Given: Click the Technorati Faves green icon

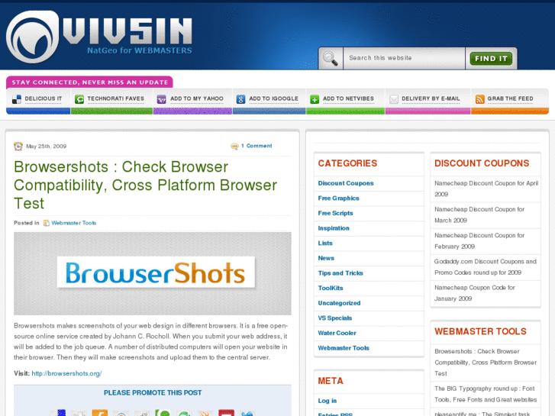Looking at the screenshot, I should tap(79, 99).
